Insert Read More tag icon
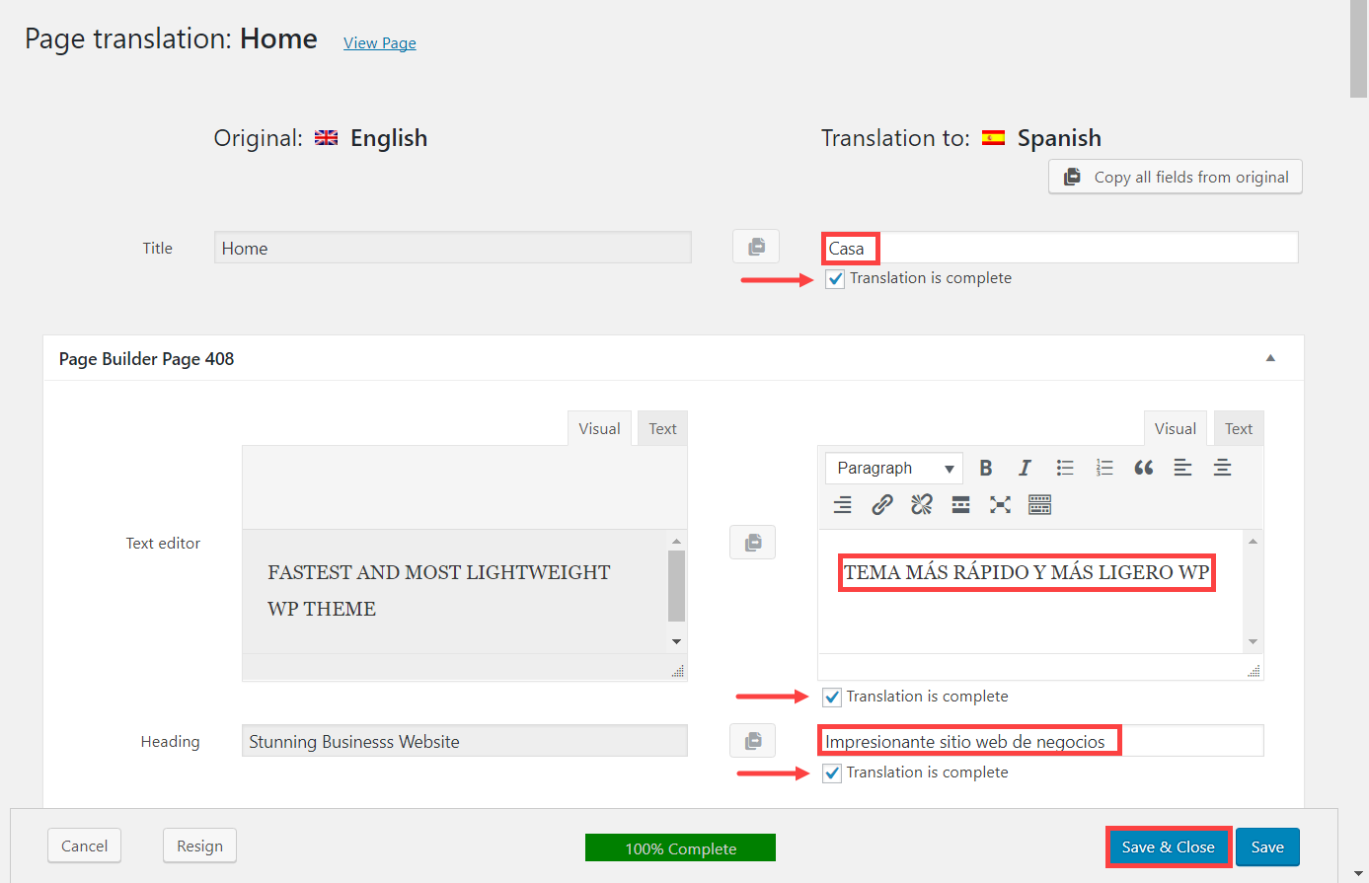The width and height of the screenshot is (1369, 883). click(960, 505)
